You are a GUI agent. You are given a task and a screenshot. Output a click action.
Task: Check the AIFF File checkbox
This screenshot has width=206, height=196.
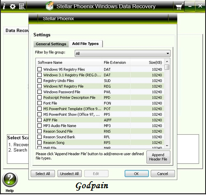[x=40, y=120]
